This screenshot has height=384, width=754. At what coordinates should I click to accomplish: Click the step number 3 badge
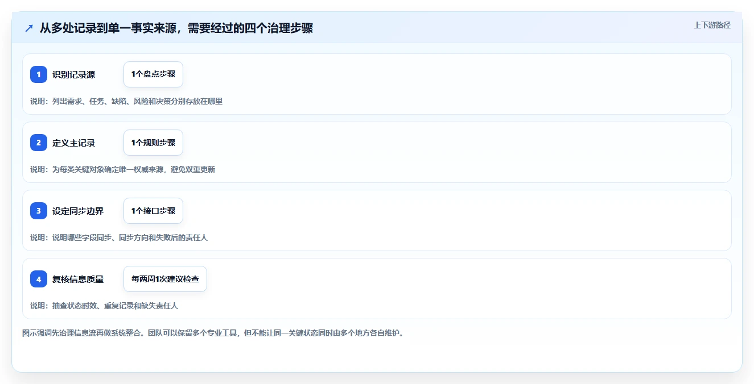(x=39, y=211)
